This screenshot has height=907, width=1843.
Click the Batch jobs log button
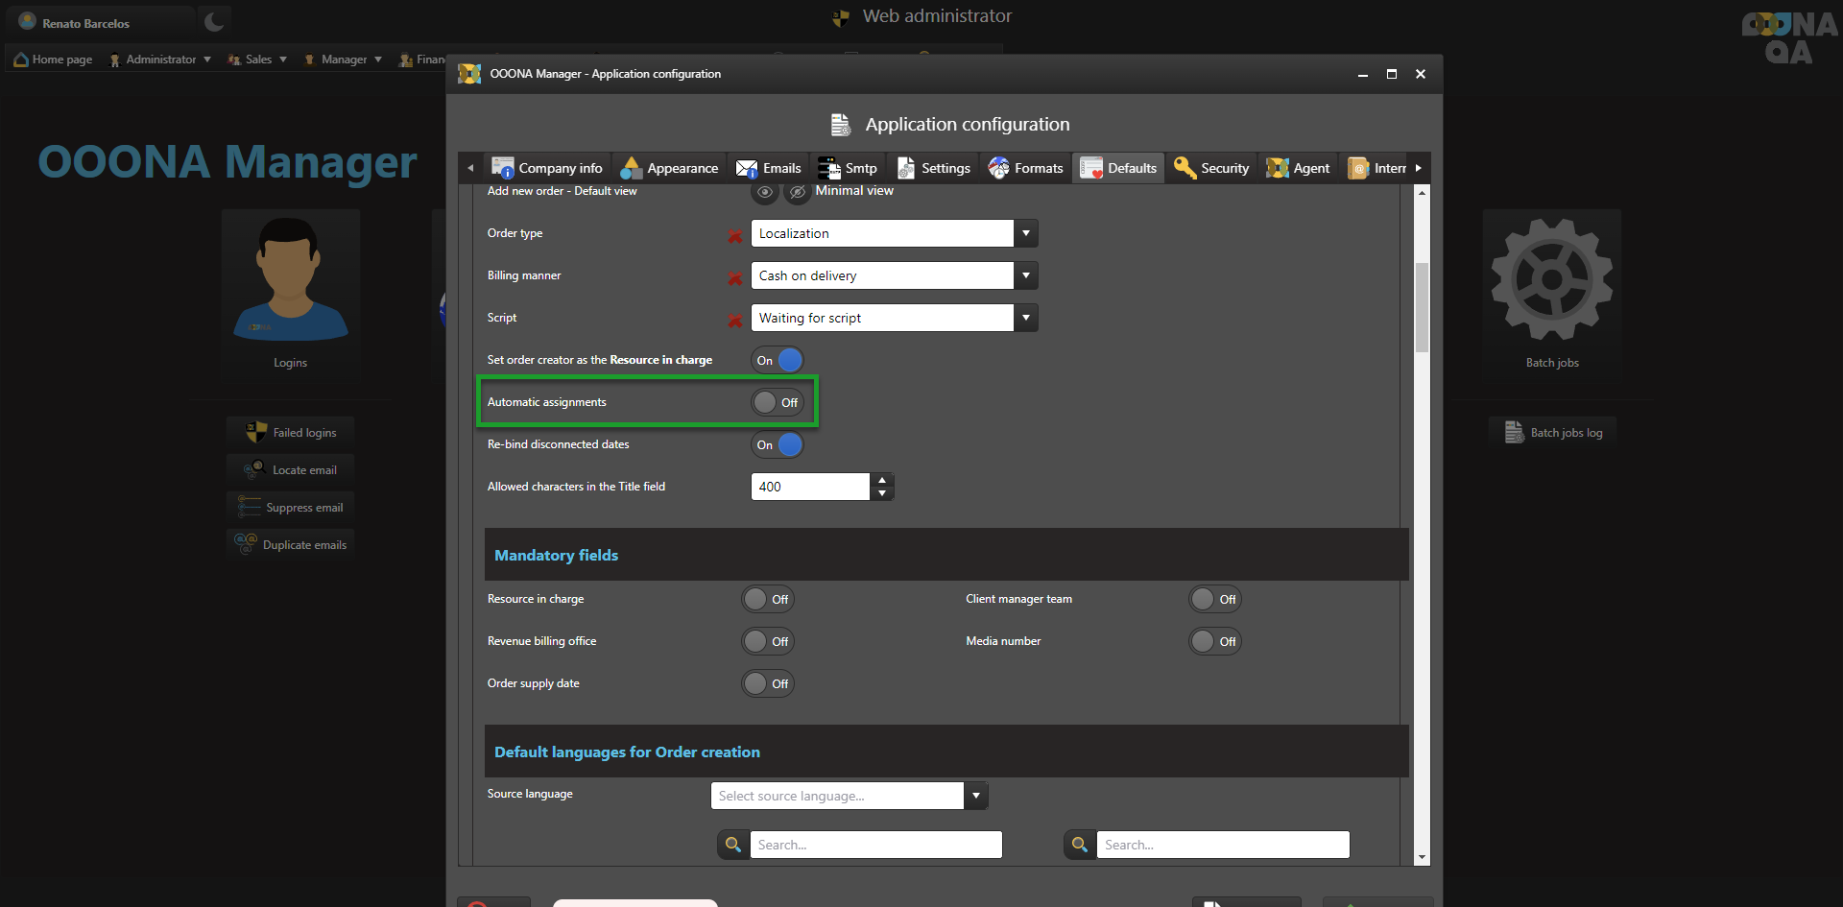tap(1553, 432)
